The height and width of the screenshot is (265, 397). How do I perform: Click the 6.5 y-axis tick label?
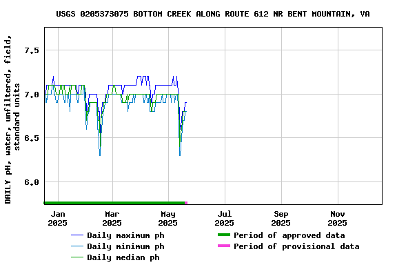point(32,138)
